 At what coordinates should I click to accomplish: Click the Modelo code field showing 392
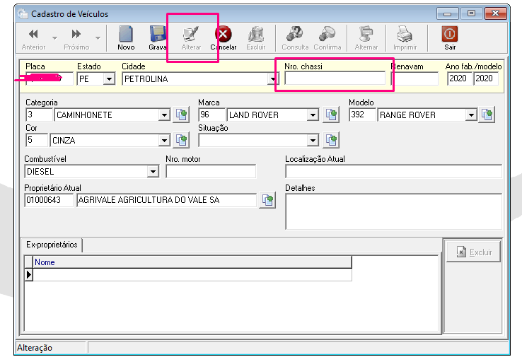click(x=362, y=115)
